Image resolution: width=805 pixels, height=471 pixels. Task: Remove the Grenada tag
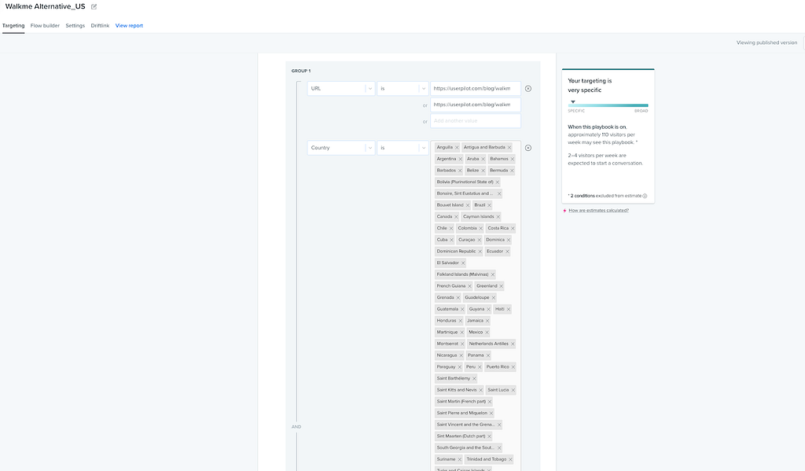(x=458, y=297)
